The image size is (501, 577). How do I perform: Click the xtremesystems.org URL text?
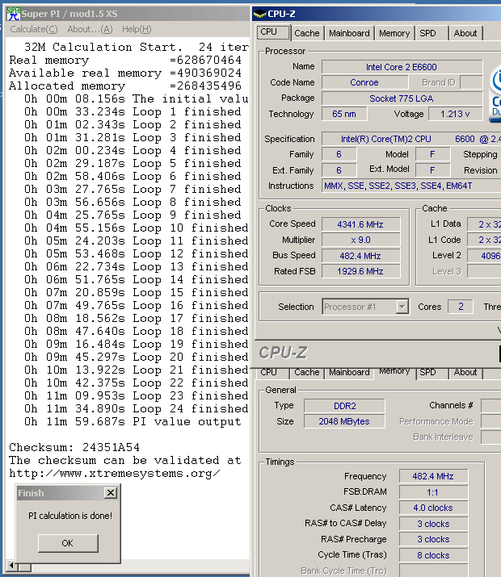[x=114, y=474]
